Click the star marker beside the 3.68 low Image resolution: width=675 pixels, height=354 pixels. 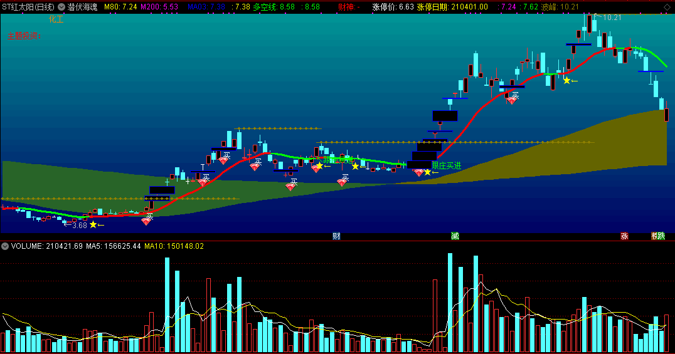coord(93,224)
